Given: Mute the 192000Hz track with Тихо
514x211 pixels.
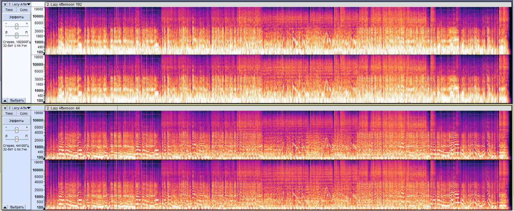Looking at the screenshot, I should tap(9, 9).
